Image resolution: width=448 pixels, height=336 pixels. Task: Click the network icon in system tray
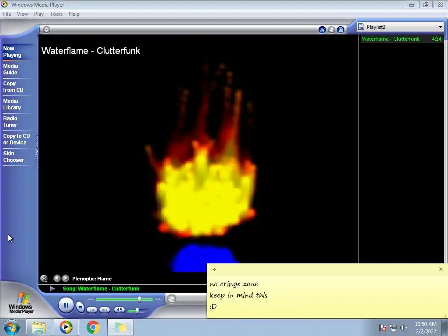(x=393, y=328)
